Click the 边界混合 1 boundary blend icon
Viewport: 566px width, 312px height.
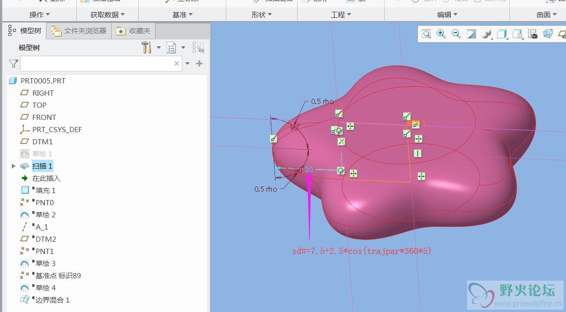click(x=25, y=300)
